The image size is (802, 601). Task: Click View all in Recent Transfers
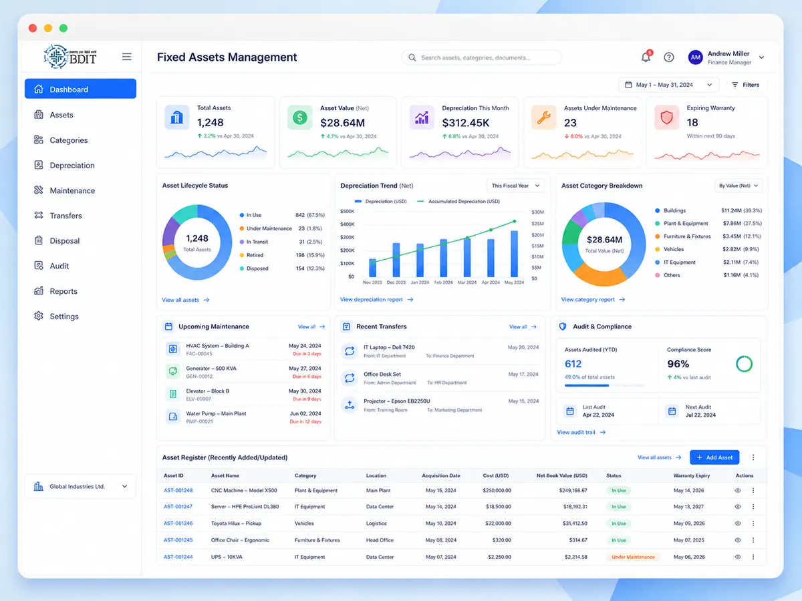click(523, 327)
